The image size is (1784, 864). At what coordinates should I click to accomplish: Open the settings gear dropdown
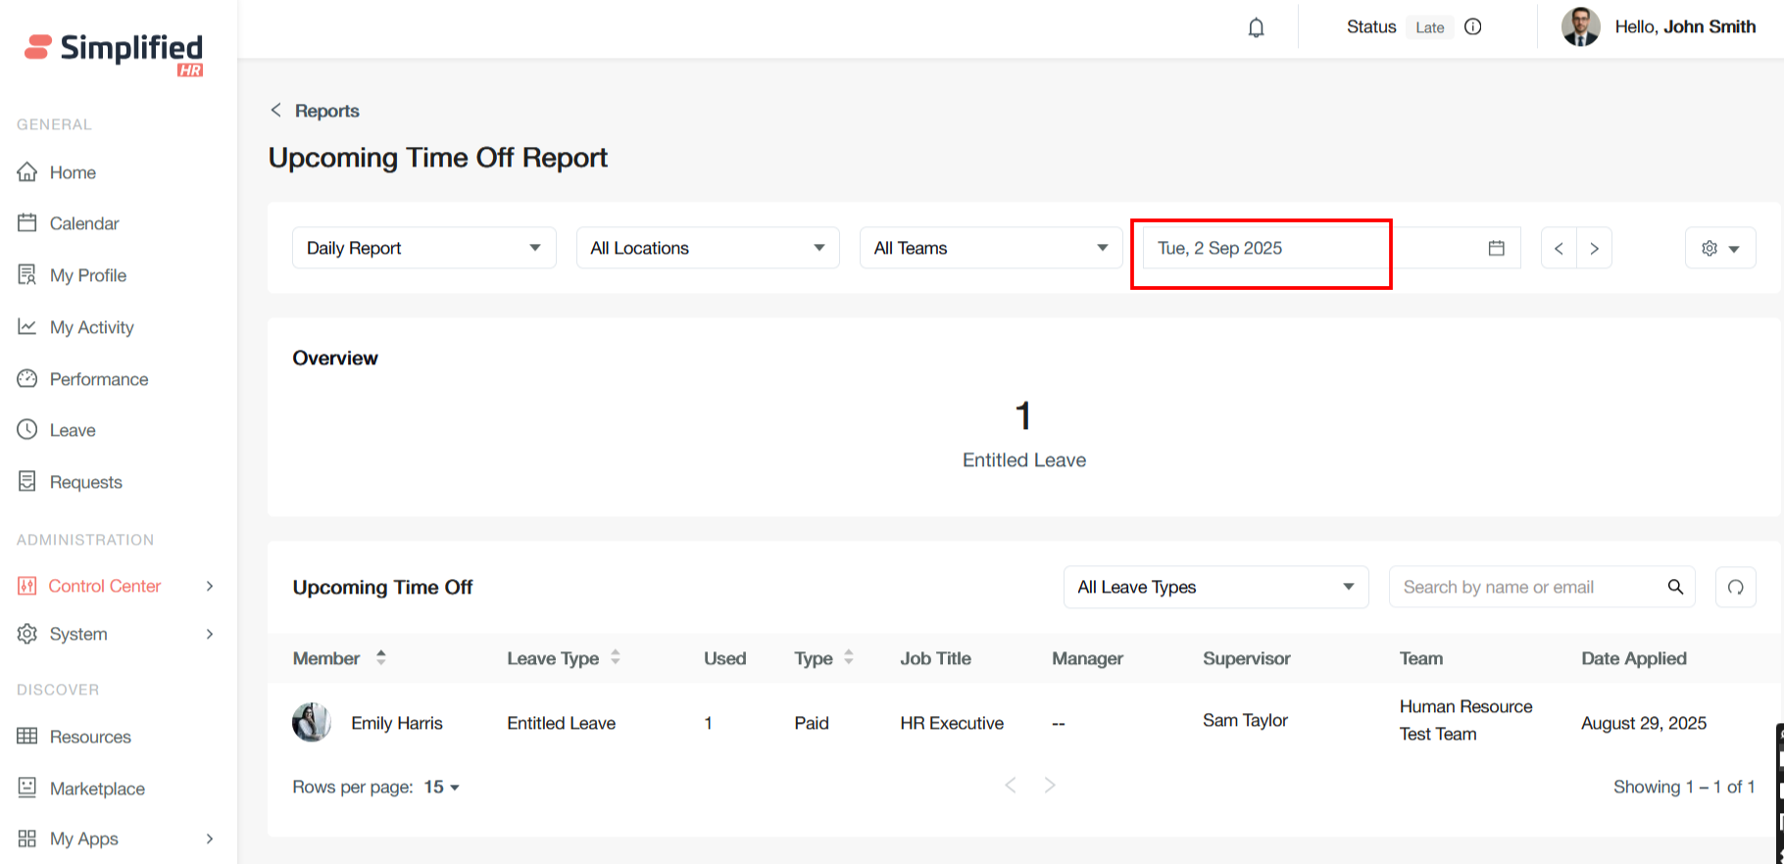pyautogui.click(x=1720, y=248)
